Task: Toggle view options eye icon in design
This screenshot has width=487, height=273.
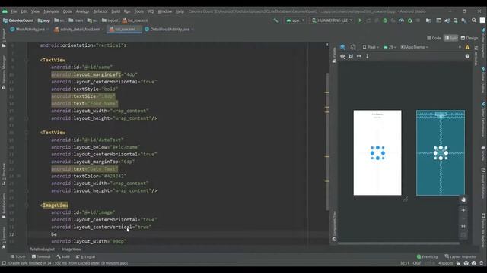Action: point(342,56)
